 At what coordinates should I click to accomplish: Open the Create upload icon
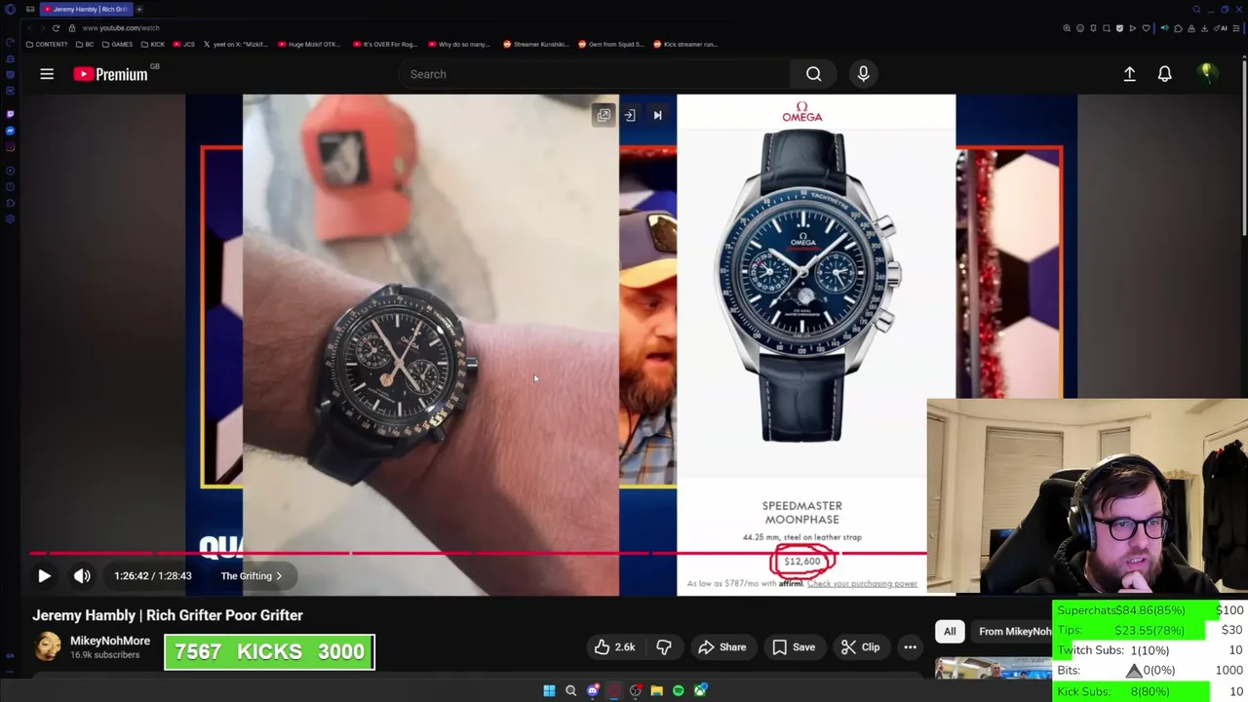1129,74
